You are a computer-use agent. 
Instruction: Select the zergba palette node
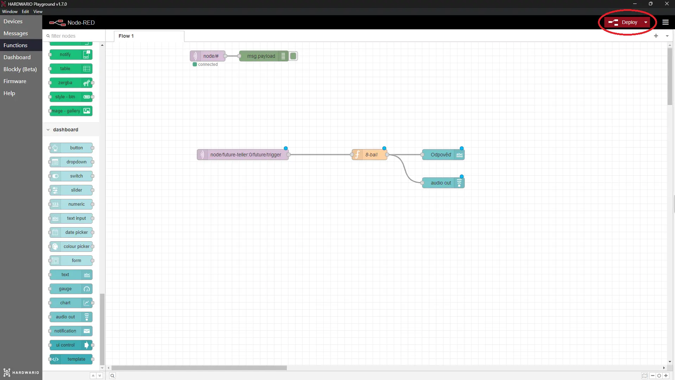[71, 83]
